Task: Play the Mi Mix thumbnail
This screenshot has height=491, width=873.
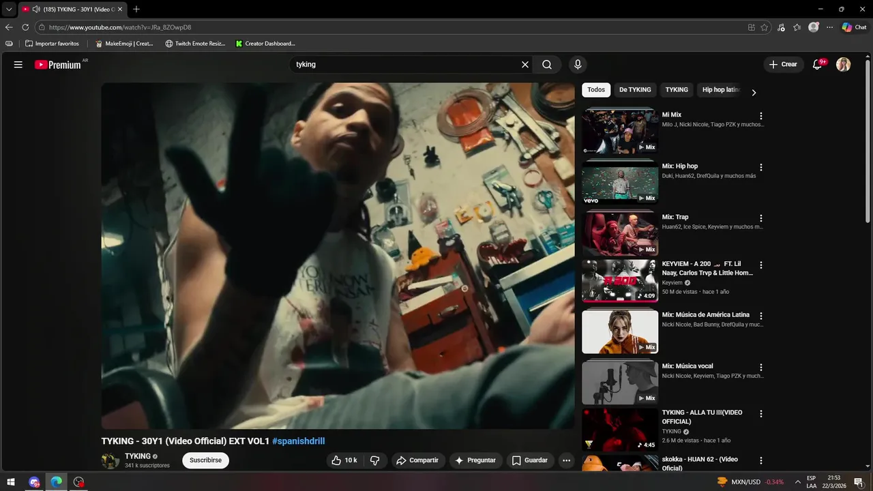Action: pos(620,132)
